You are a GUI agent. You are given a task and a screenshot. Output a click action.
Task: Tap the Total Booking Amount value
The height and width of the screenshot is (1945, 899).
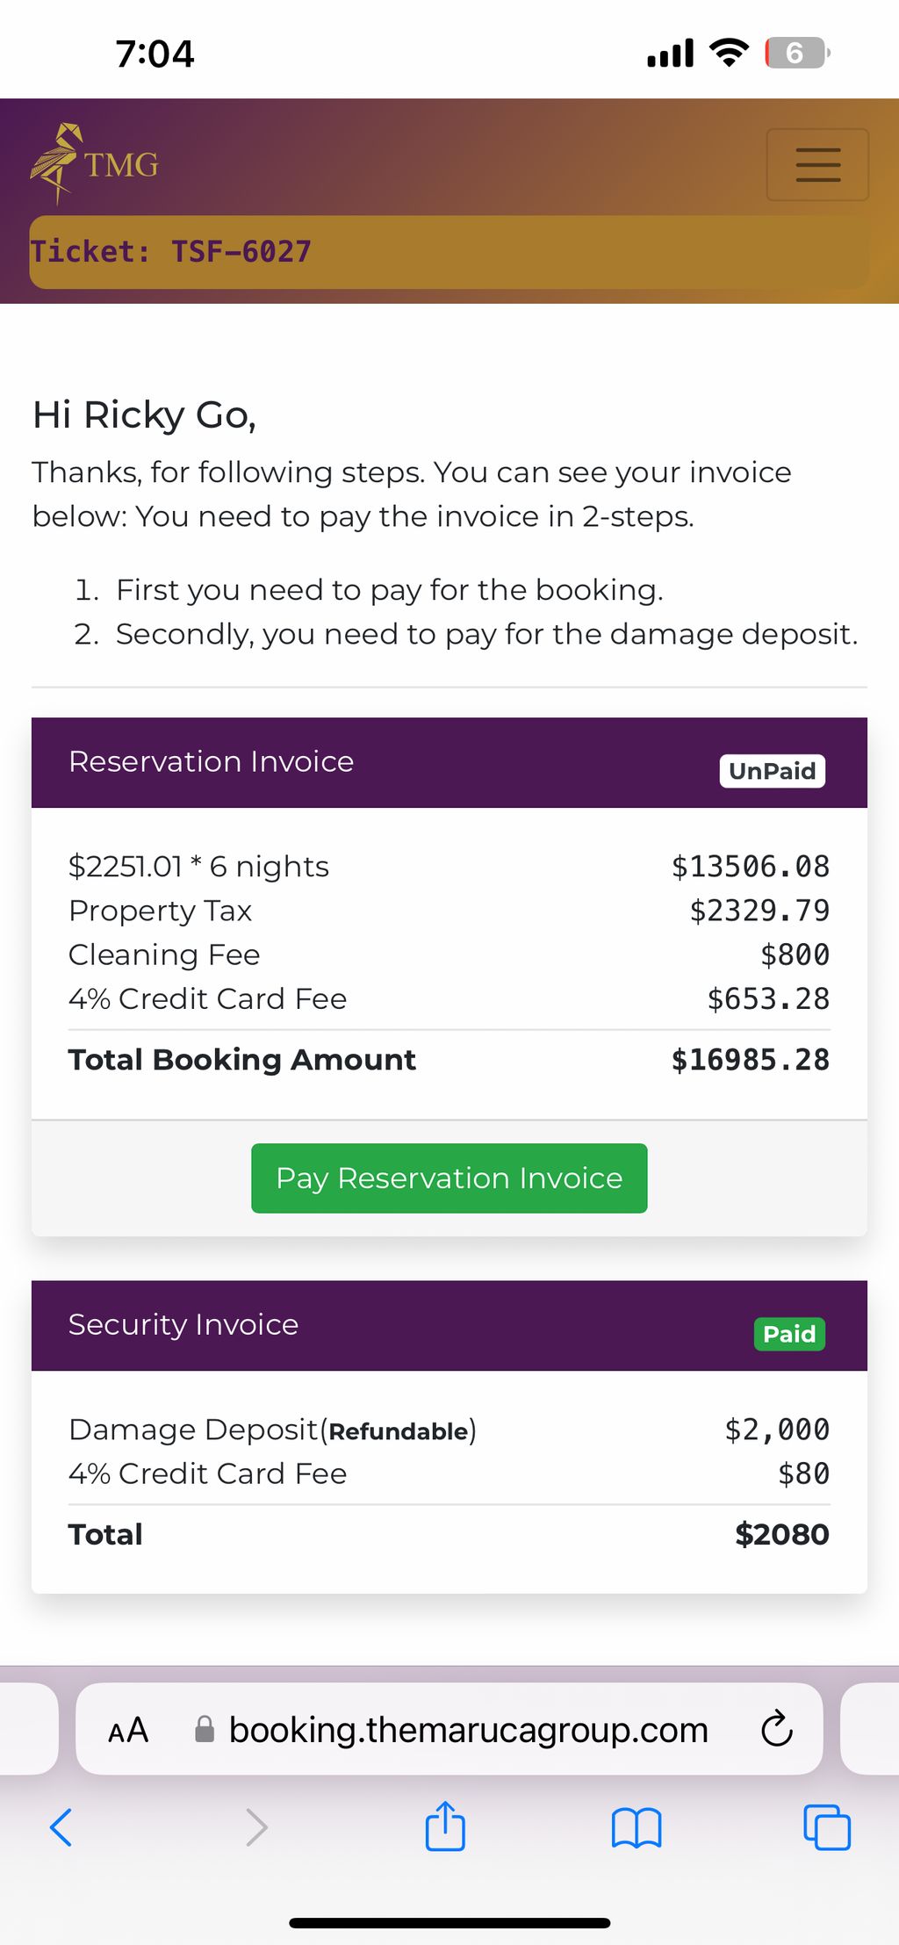(x=751, y=1060)
